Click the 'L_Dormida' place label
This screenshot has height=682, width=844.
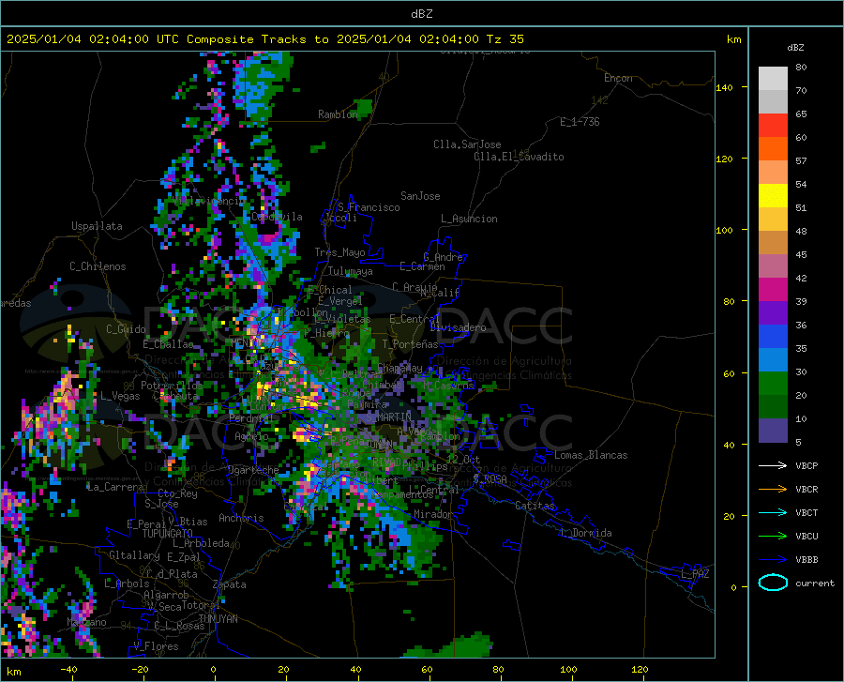point(585,533)
